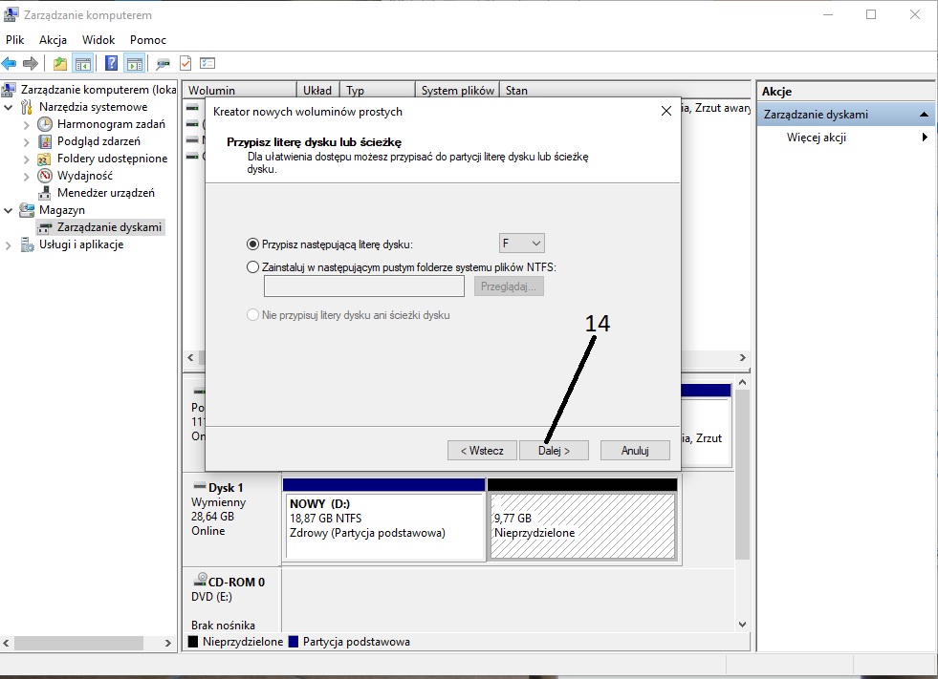Click the checkmark properties toolbar icon

185,63
